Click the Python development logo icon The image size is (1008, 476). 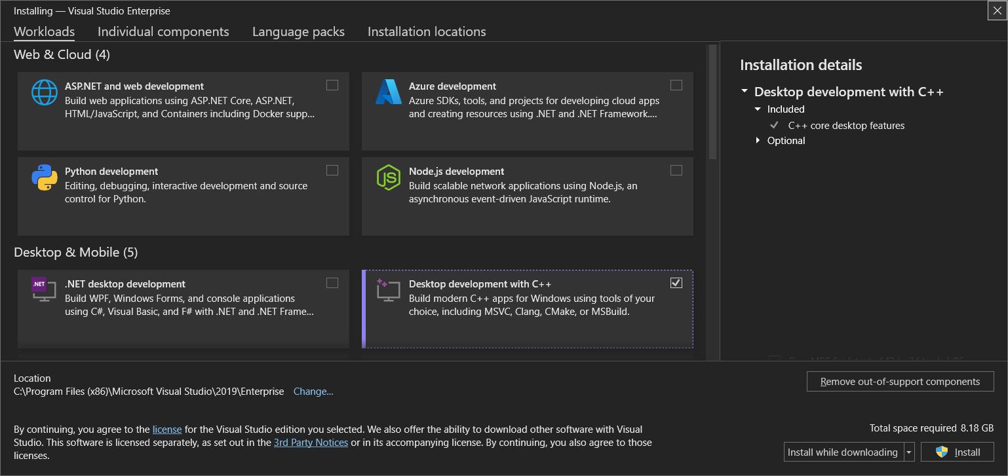45,177
